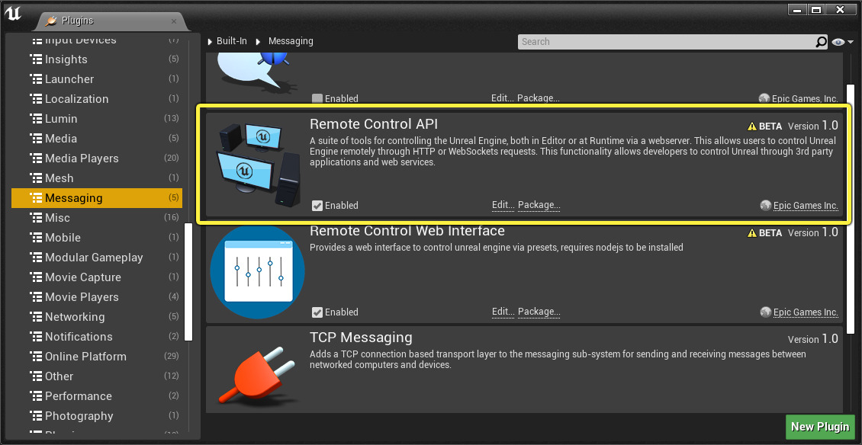Open Online Platform category
Viewport: 862px width, 445px height.
pos(97,356)
